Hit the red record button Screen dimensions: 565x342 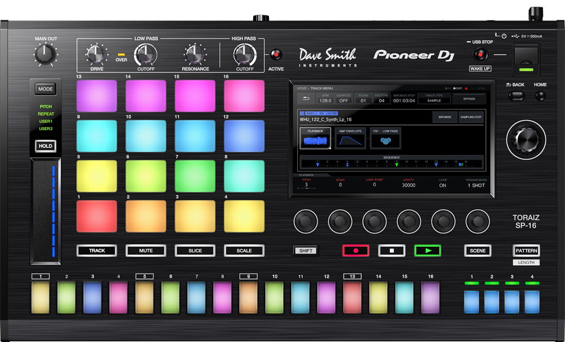coord(355,251)
